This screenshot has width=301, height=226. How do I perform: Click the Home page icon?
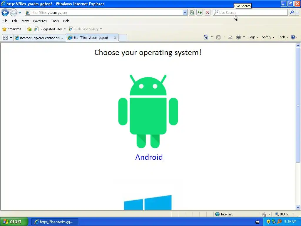point(206,37)
